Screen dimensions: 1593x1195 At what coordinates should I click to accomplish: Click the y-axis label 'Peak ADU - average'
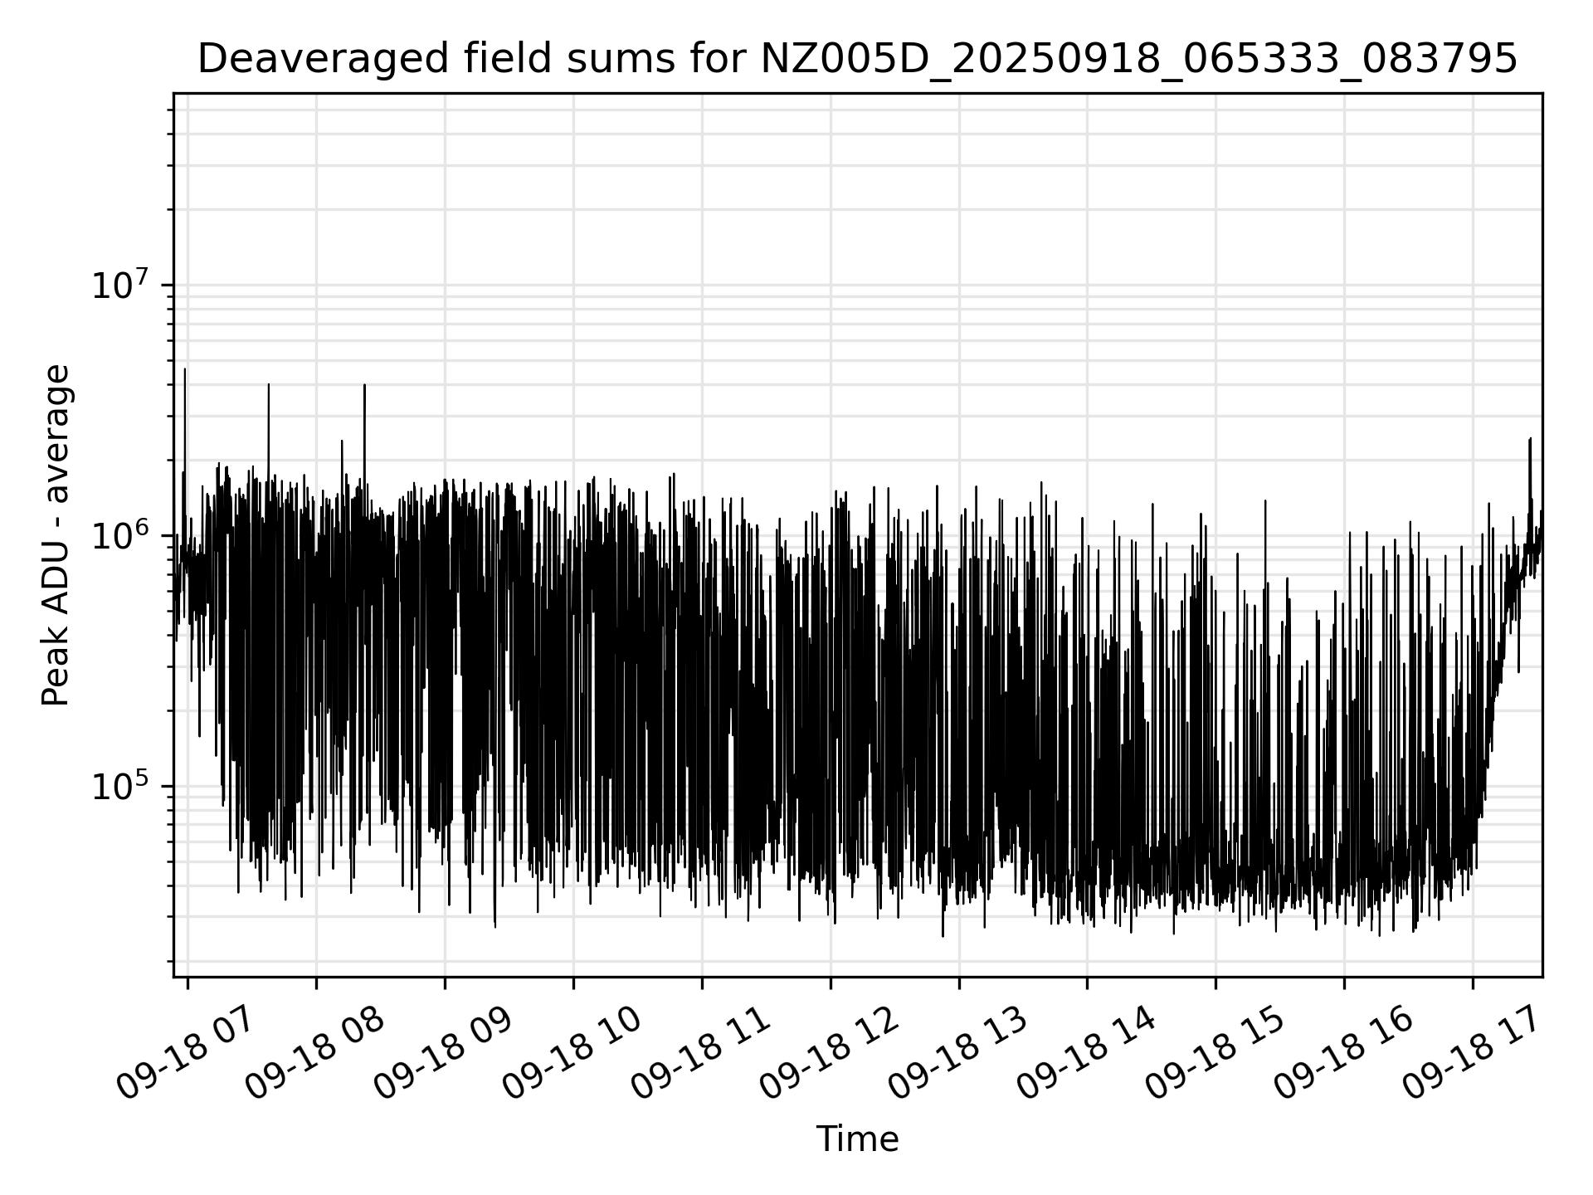click(x=56, y=535)
